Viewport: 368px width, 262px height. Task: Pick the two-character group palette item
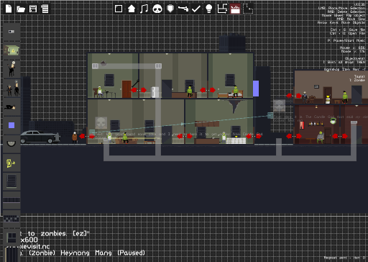coord(11,89)
